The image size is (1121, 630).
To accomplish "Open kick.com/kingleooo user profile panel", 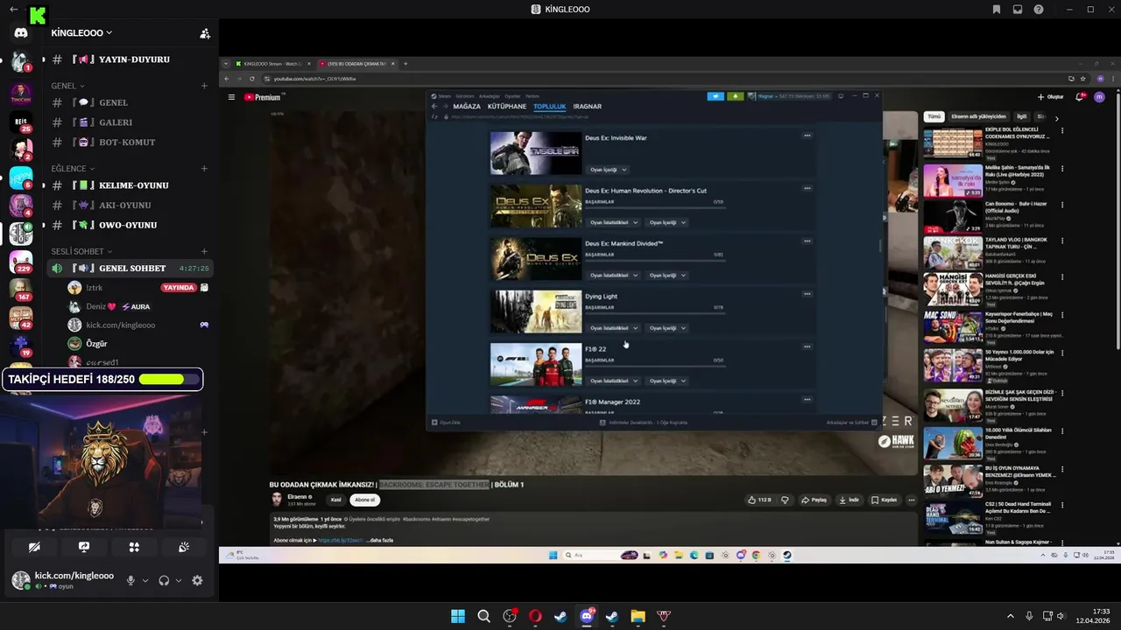I will click(64, 580).
